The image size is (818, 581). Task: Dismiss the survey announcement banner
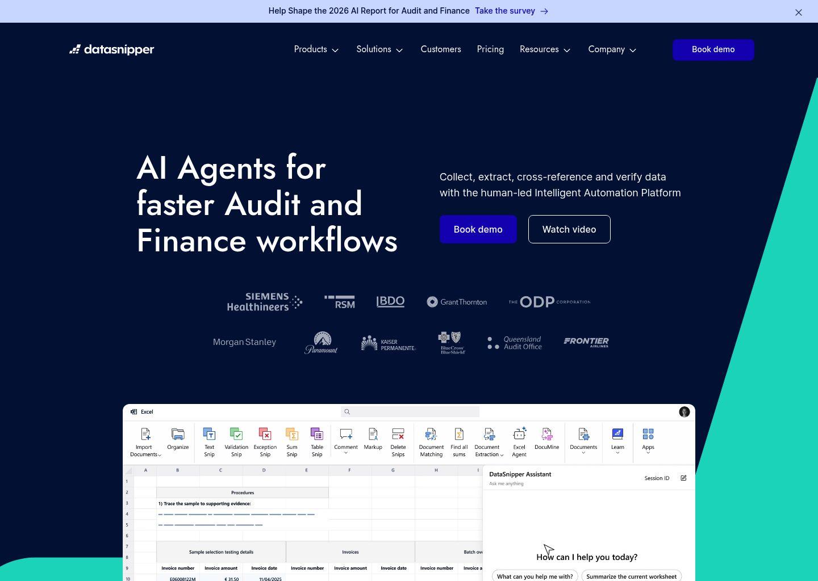tap(799, 12)
